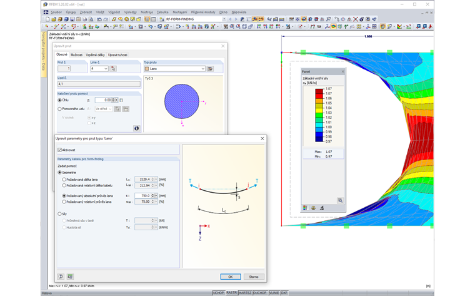Toggle OUCHOP object snap in status bar

[x=260, y=293]
